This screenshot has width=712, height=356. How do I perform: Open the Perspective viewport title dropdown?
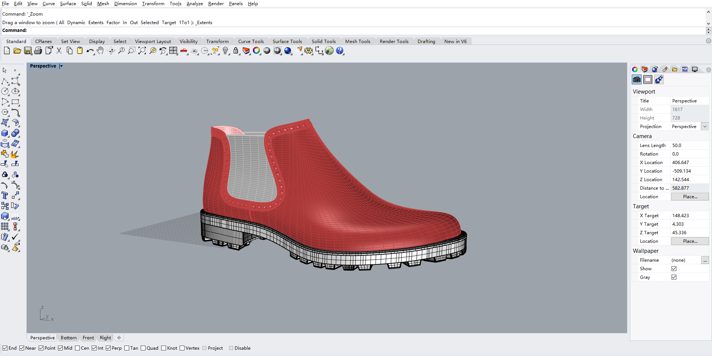coord(61,66)
